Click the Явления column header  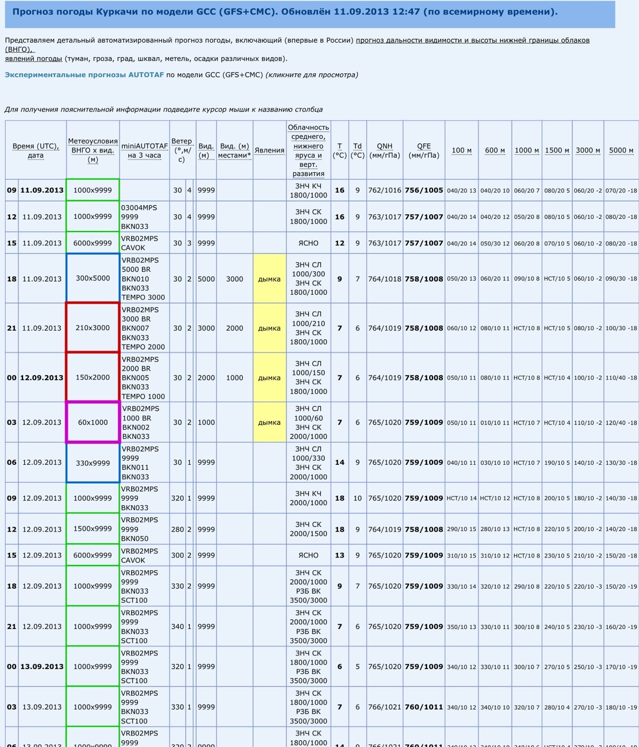269,150
